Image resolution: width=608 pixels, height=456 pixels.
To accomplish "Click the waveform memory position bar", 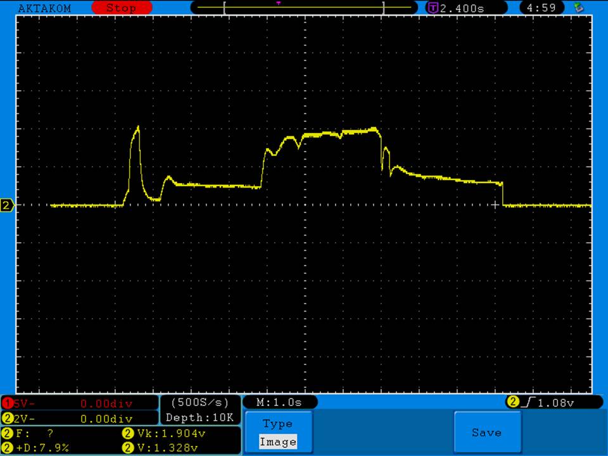I will (304, 8).
